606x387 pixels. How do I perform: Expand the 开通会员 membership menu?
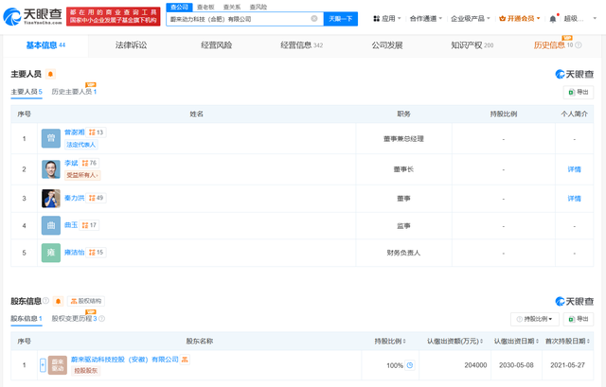tap(520, 19)
